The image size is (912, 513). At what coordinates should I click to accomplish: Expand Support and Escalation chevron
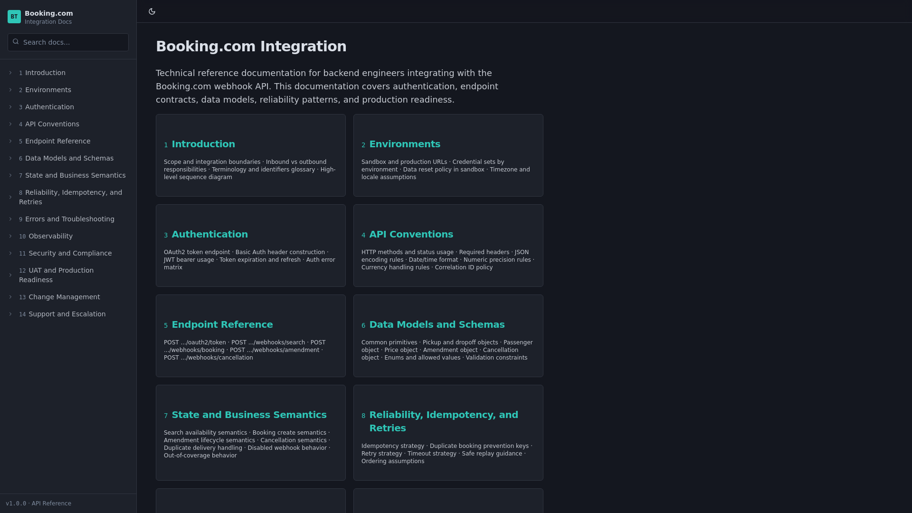pos(10,314)
